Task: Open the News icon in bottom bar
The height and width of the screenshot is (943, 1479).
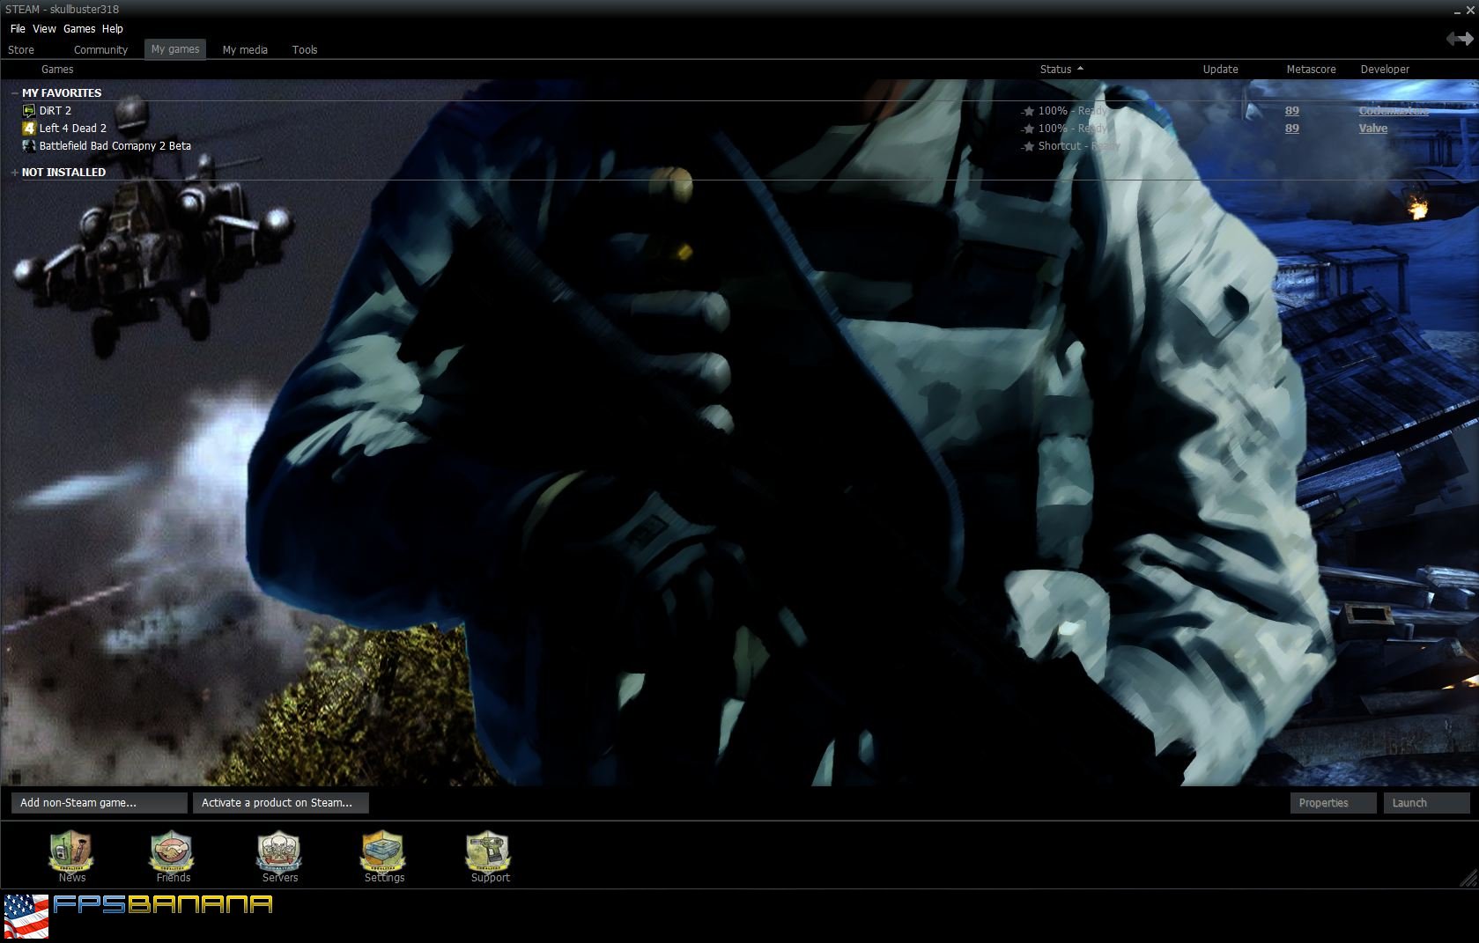Action: [71, 851]
